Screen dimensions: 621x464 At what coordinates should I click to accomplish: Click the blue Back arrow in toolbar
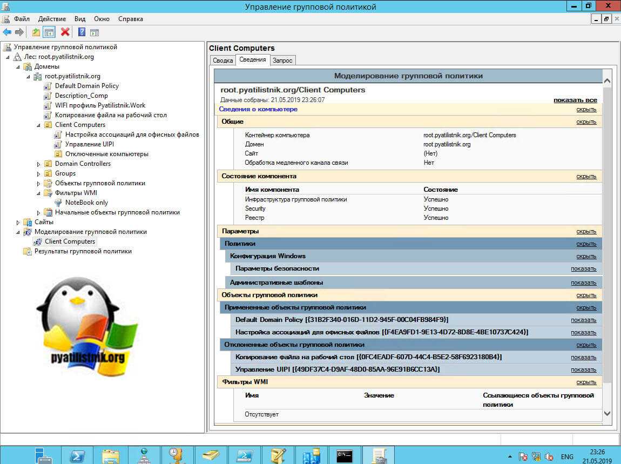[7, 32]
